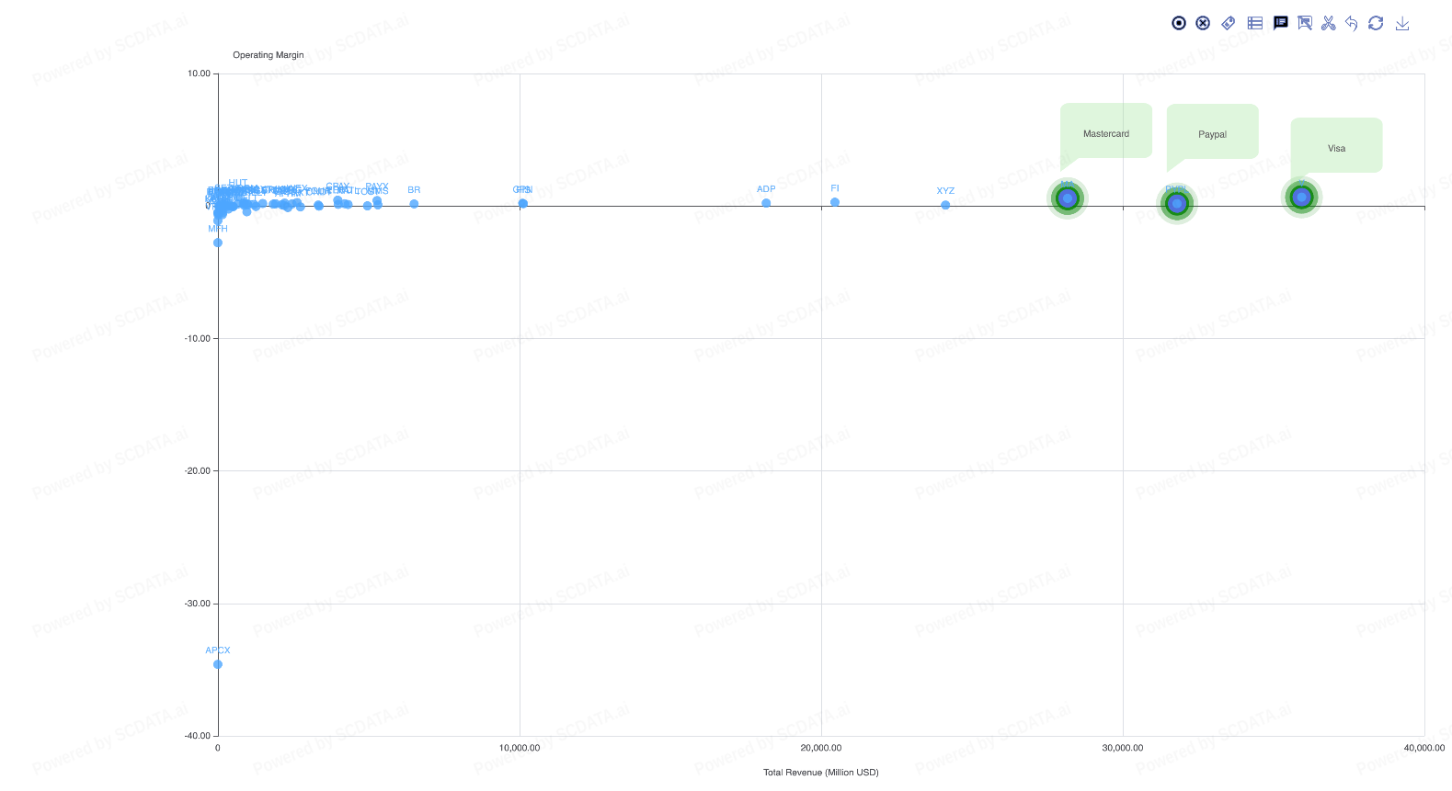Select the BR data point
The width and height of the screenshot is (1452, 791).
pyautogui.click(x=414, y=204)
